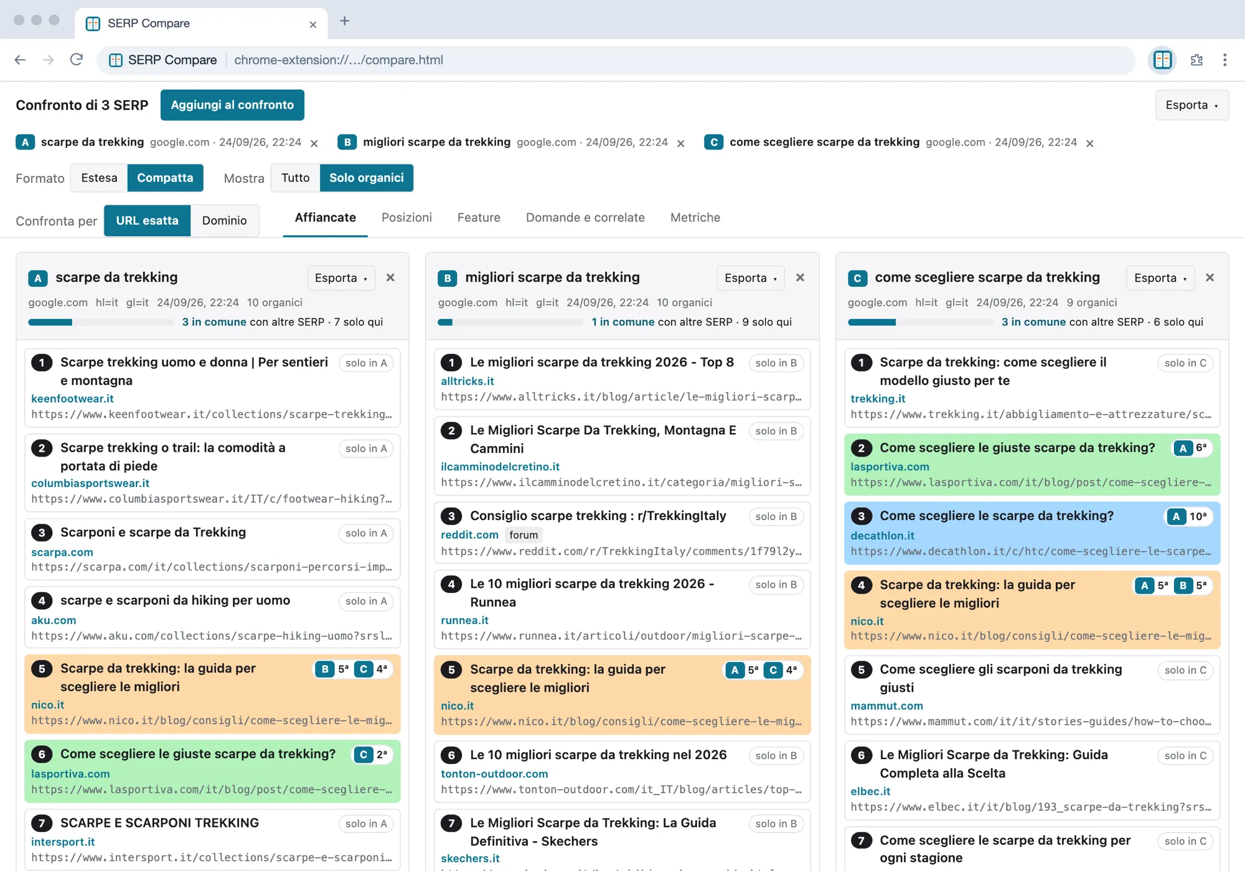
Task: Select the Compatta format
Action: click(x=165, y=178)
